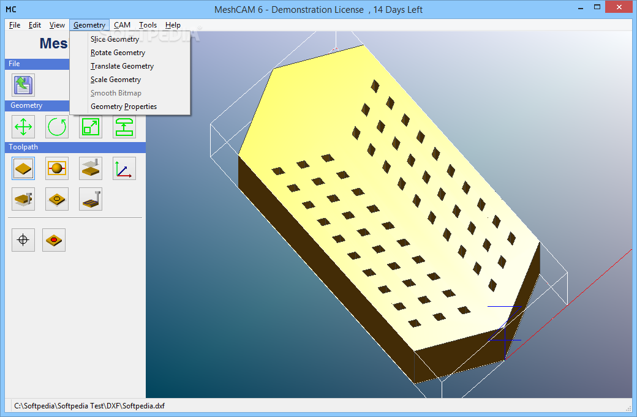Select the block with red dot icon
The image size is (637, 417).
pyautogui.click(x=54, y=240)
